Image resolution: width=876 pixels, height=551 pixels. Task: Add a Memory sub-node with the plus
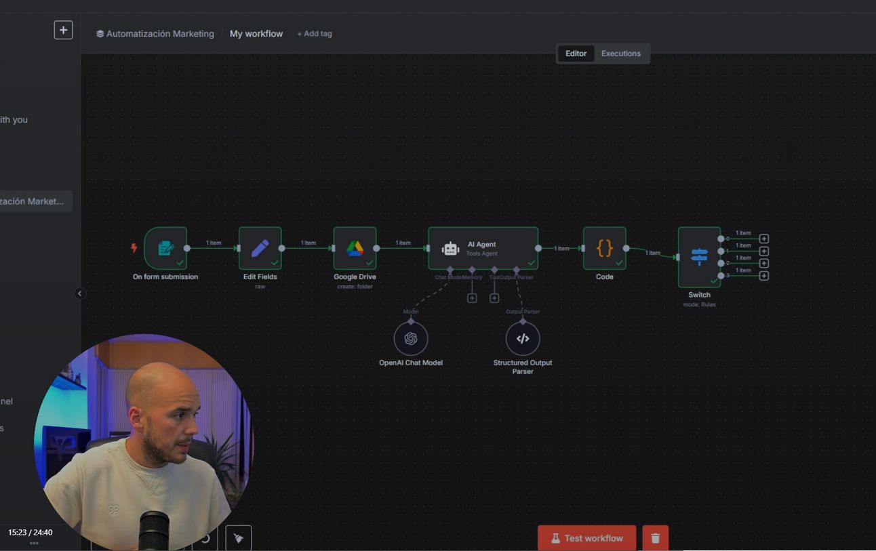coord(472,298)
